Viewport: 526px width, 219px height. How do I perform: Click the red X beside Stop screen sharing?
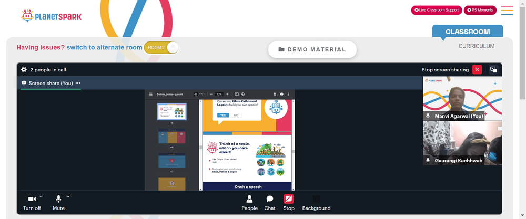point(477,70)
